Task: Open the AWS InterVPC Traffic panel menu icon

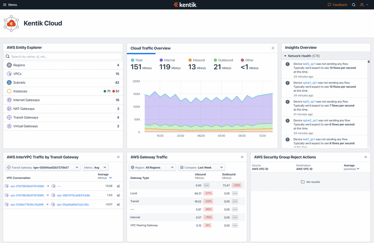Action: 118,157
